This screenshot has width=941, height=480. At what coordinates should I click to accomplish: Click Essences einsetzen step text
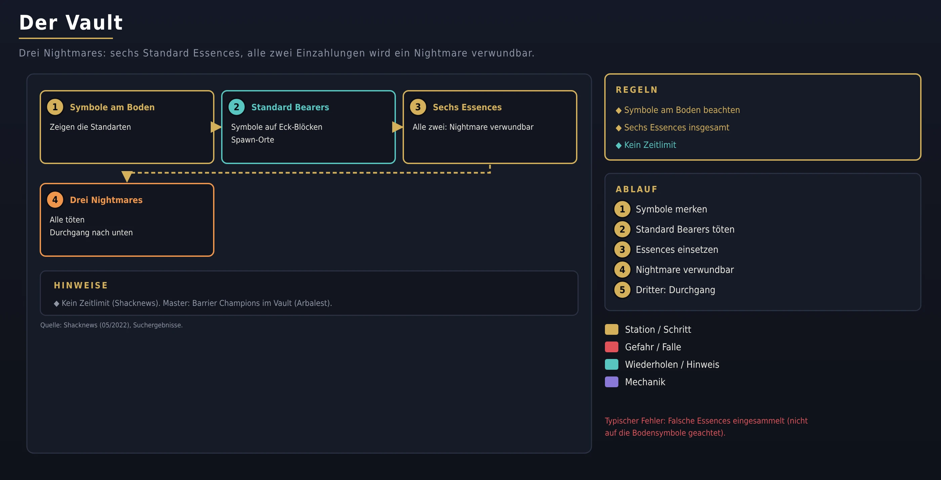point(677,250)
